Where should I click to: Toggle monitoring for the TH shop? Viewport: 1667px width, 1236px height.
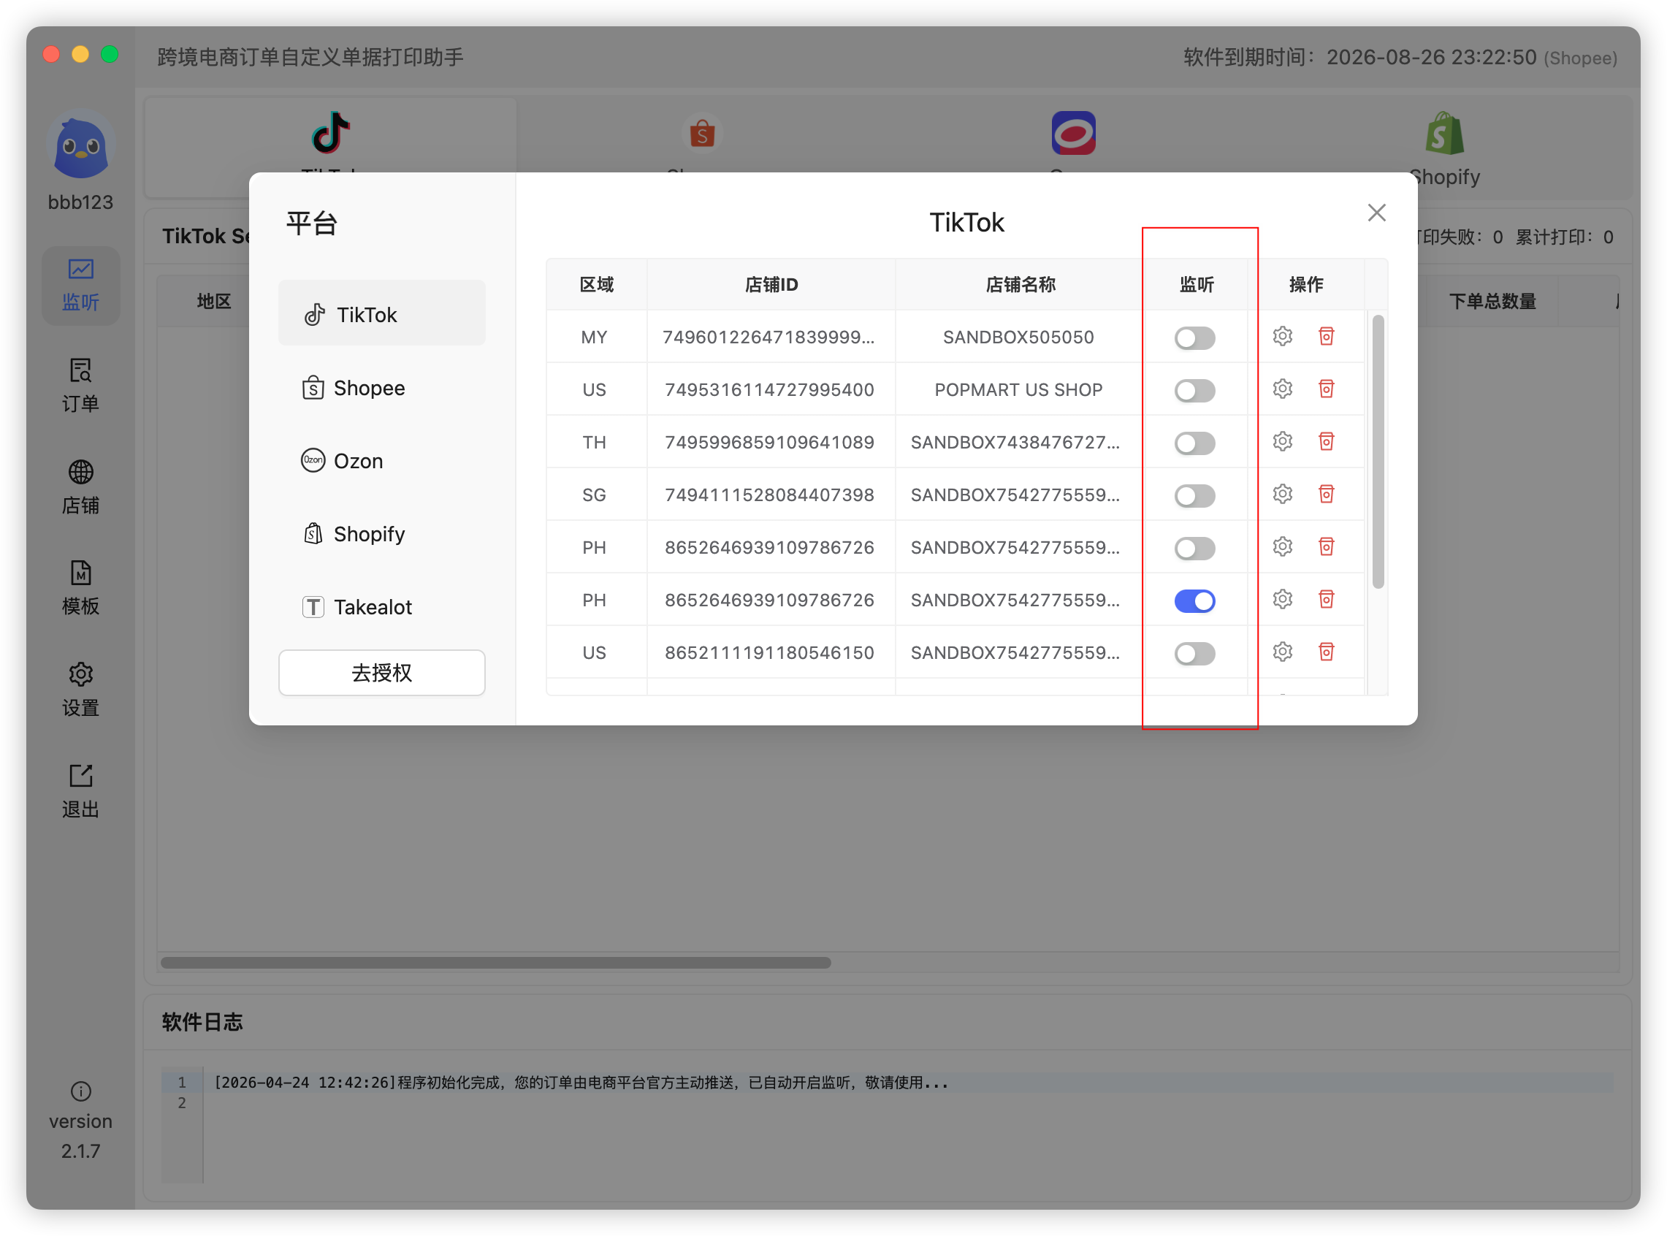pyautogui.click(x=1194, y=443)
